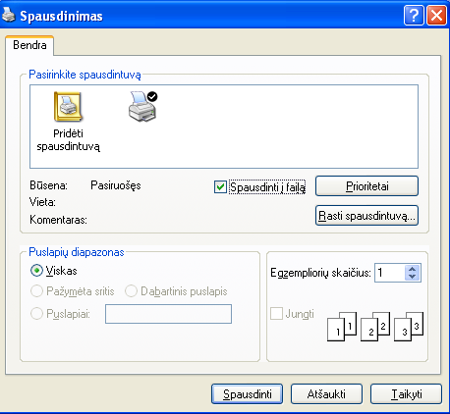Click the collated pages 2-2 illustration
The image size is (450, 414).
coord(375,326)
